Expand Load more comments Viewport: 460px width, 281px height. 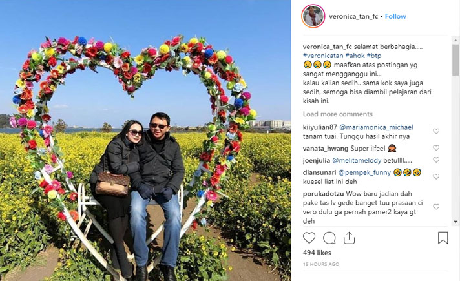coord(338,114)
